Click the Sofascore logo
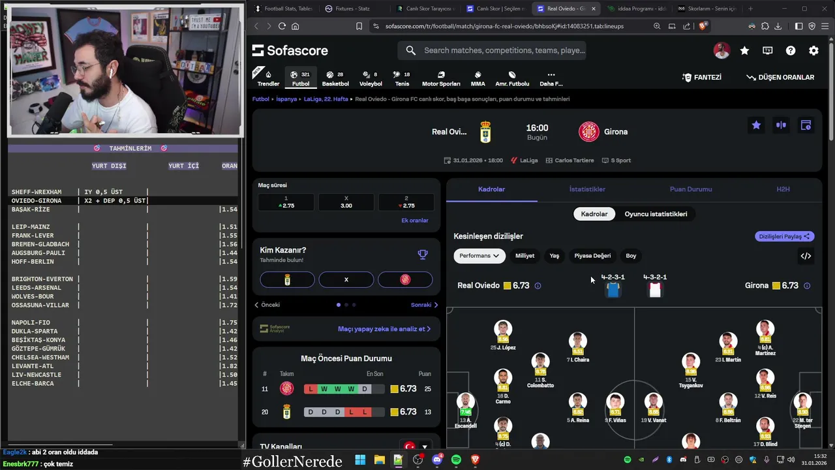 [x=290, y=51]
